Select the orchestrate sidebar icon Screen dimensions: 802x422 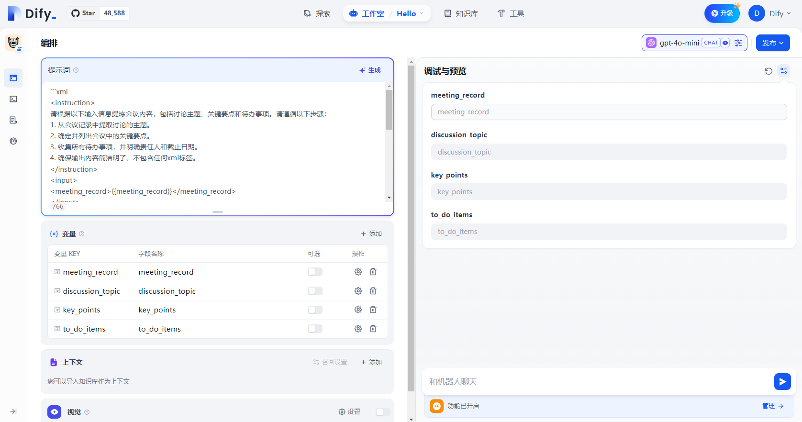(x=13, y=78)
